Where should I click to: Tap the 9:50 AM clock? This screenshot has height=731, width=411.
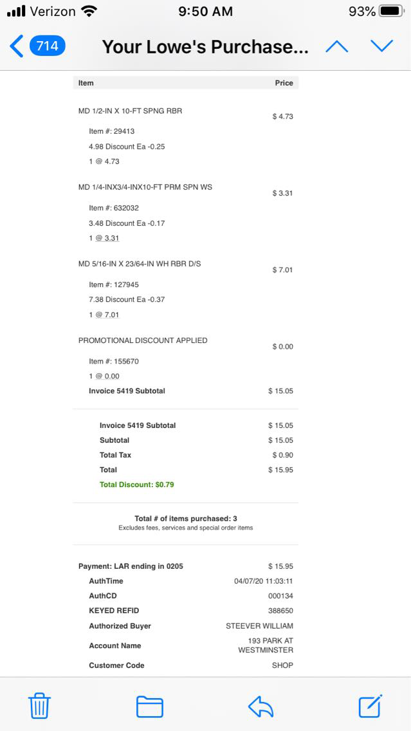(205, 12)
